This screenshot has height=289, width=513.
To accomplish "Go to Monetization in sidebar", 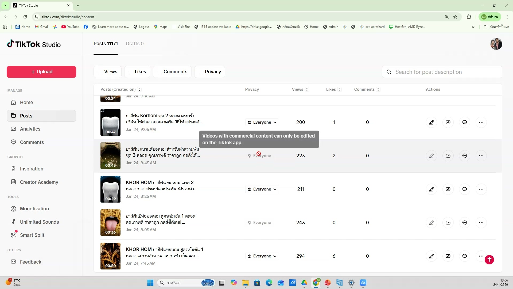I will coord(34,209).
